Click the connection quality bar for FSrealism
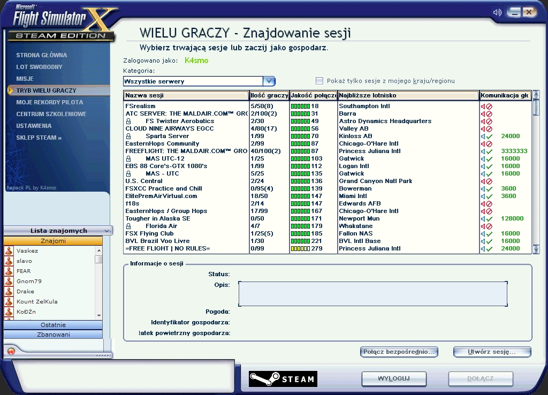Viewport: 548px width, 395px height. 300,107
